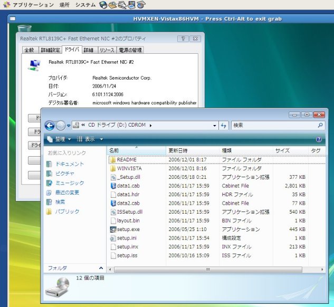Switch to 詳細 tab in NIC properties
Viewport: 334px width, 307px height.
click(89, 50)
